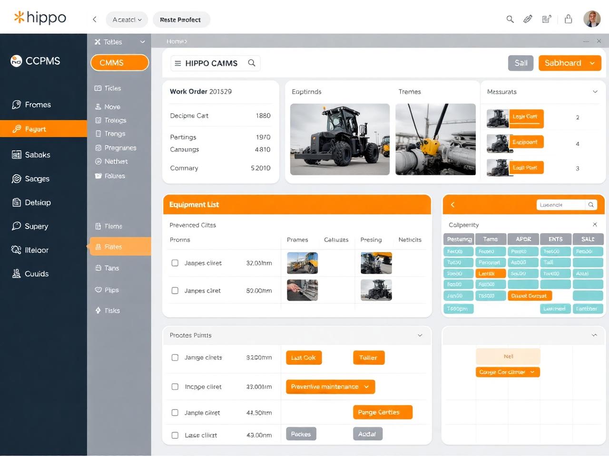The image size is (609, 456).
Task: Click the Acdal button
Action: tap(367, 434)
